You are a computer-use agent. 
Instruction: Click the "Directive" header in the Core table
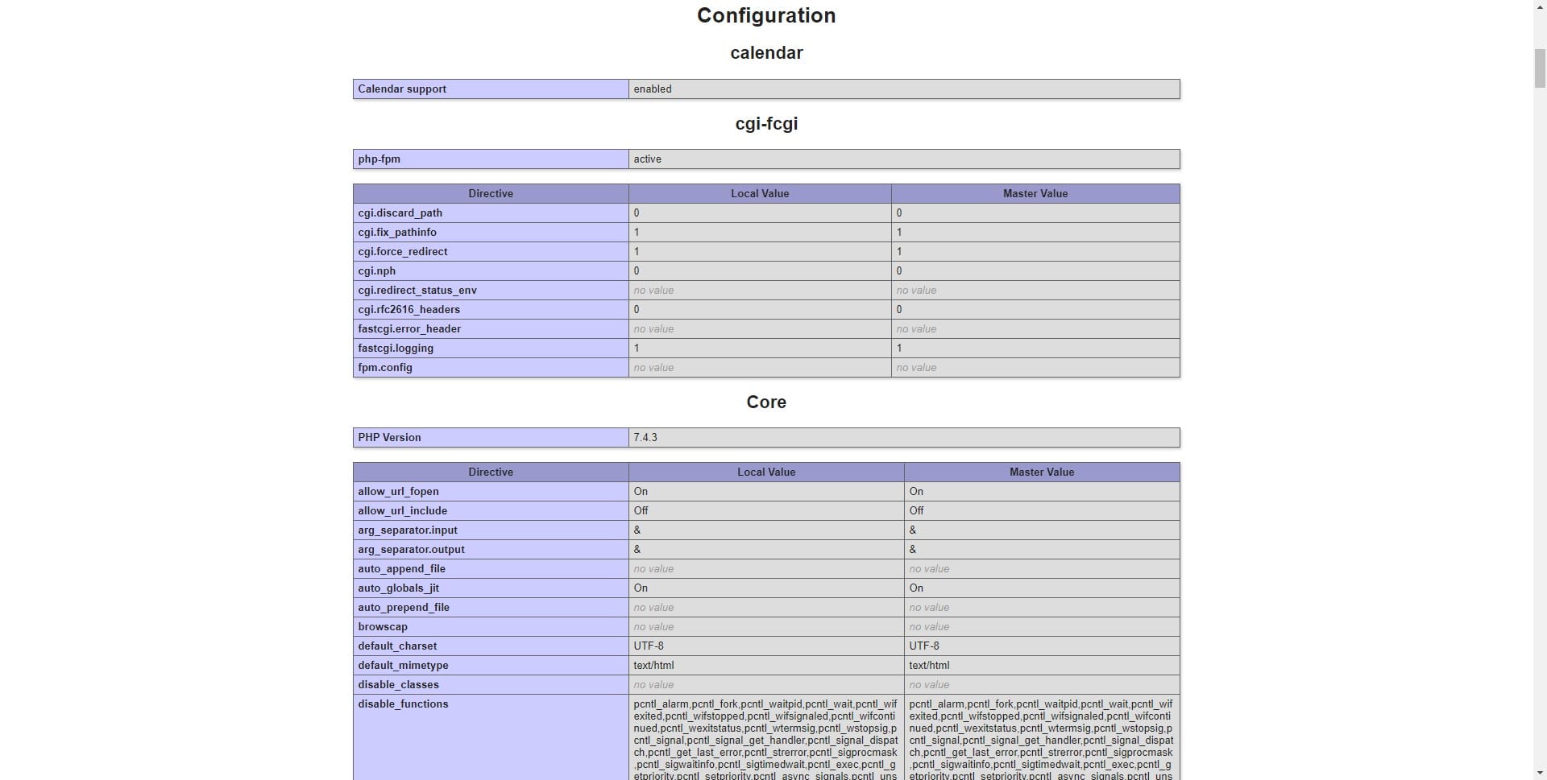[491, 473]
